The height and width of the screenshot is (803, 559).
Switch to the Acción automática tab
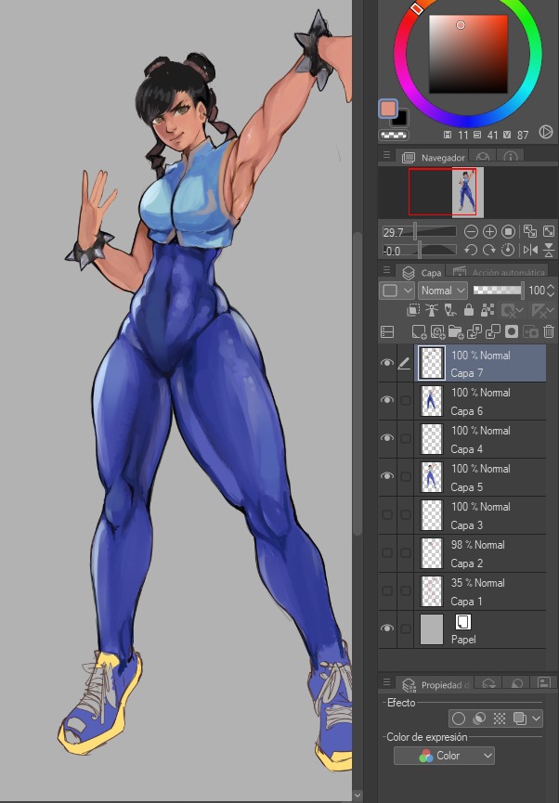click(x=499, y=272)
